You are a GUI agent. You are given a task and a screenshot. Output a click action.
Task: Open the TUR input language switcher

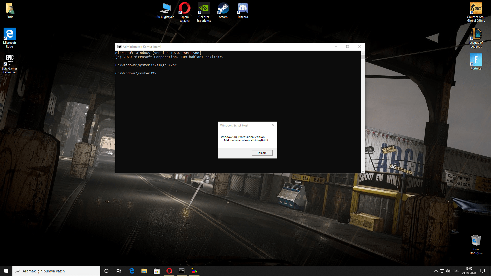coord(456,271)
